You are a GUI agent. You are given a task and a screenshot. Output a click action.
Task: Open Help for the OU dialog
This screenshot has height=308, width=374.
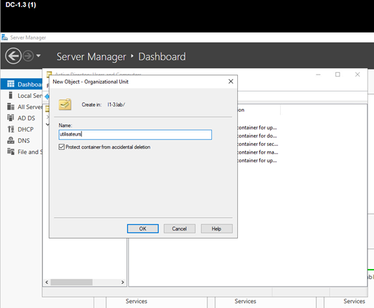click(x=216, y=228)
